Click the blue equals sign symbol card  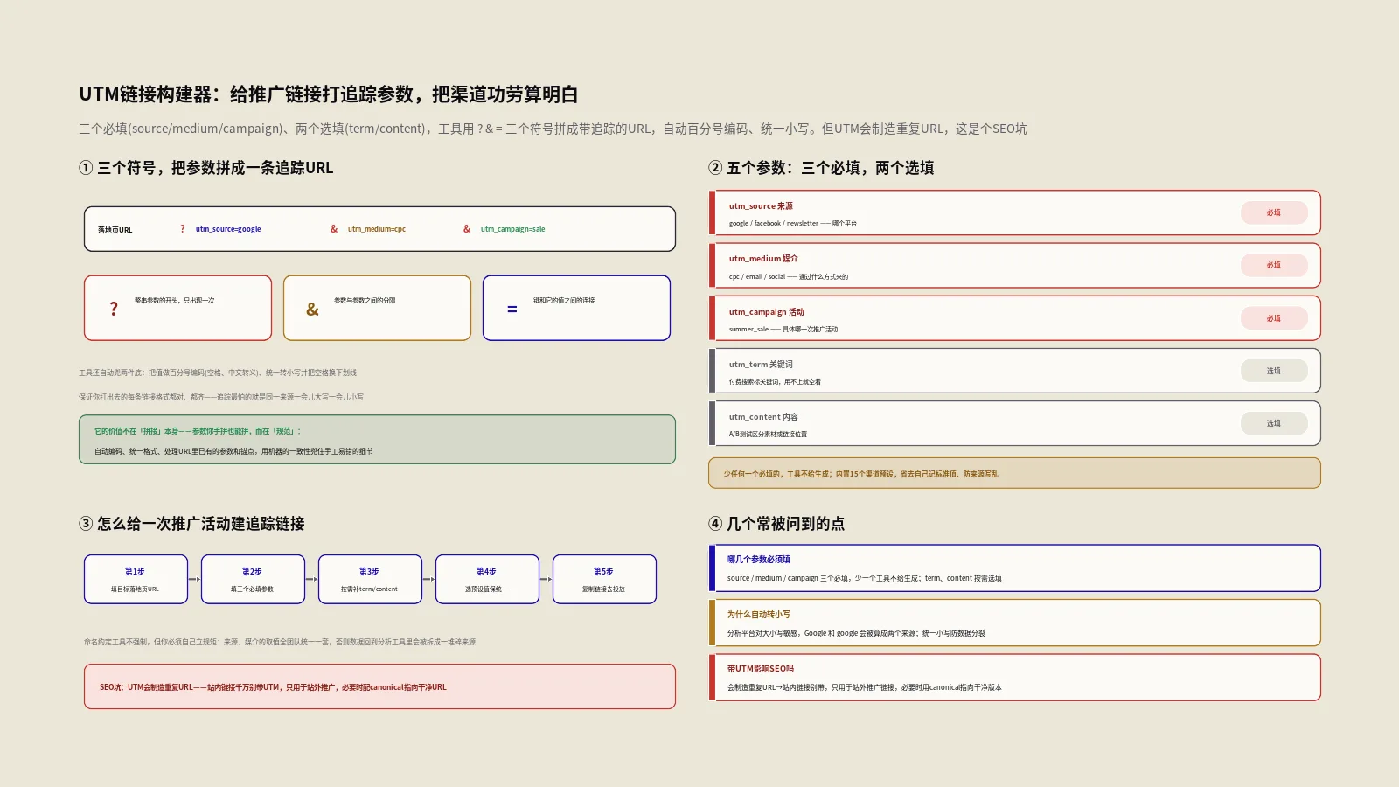click(x=576, y=308)
